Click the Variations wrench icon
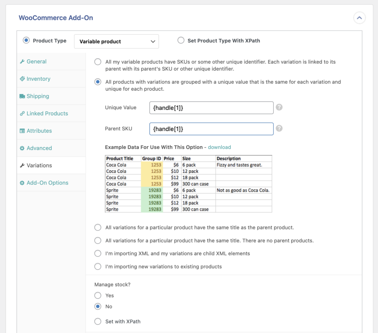The width and height of the screenshot is (378, 333). pos(23,165)
